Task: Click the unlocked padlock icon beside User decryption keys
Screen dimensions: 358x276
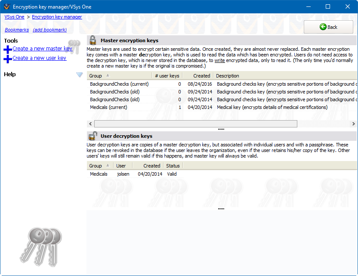Action: (93, 136)
